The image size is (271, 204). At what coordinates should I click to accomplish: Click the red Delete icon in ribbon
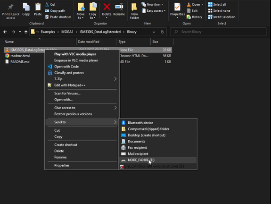[x=107, y=7]
